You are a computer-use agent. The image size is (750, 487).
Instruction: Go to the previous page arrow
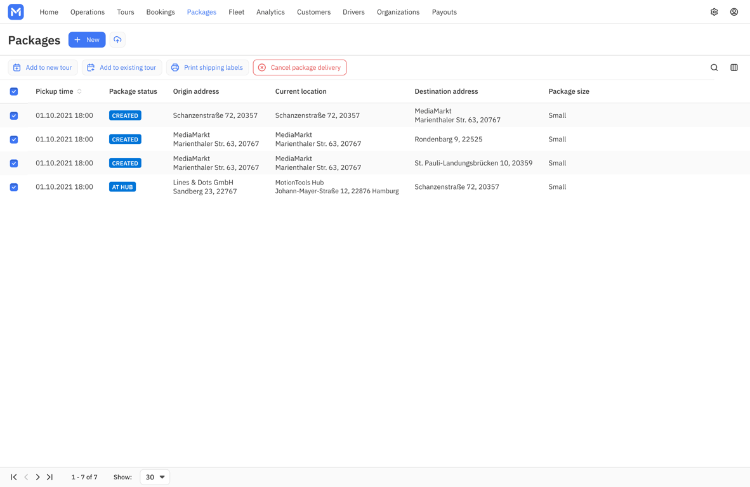[26, 477]
